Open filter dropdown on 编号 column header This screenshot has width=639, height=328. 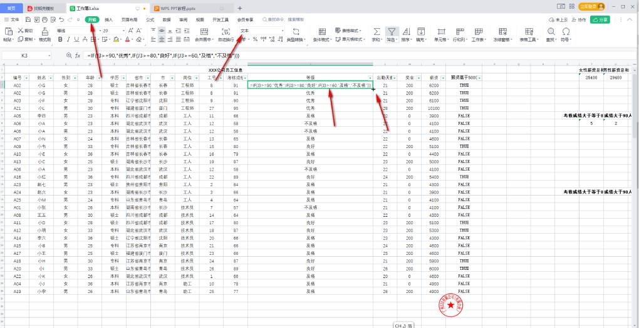(26, 77)
